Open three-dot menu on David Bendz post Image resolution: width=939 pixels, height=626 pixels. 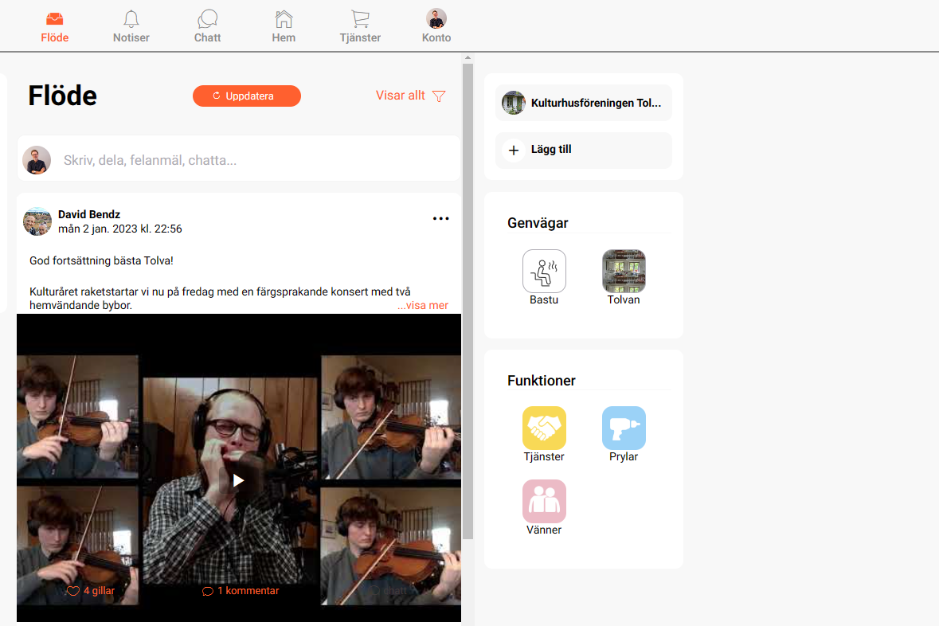click(440, 219)
